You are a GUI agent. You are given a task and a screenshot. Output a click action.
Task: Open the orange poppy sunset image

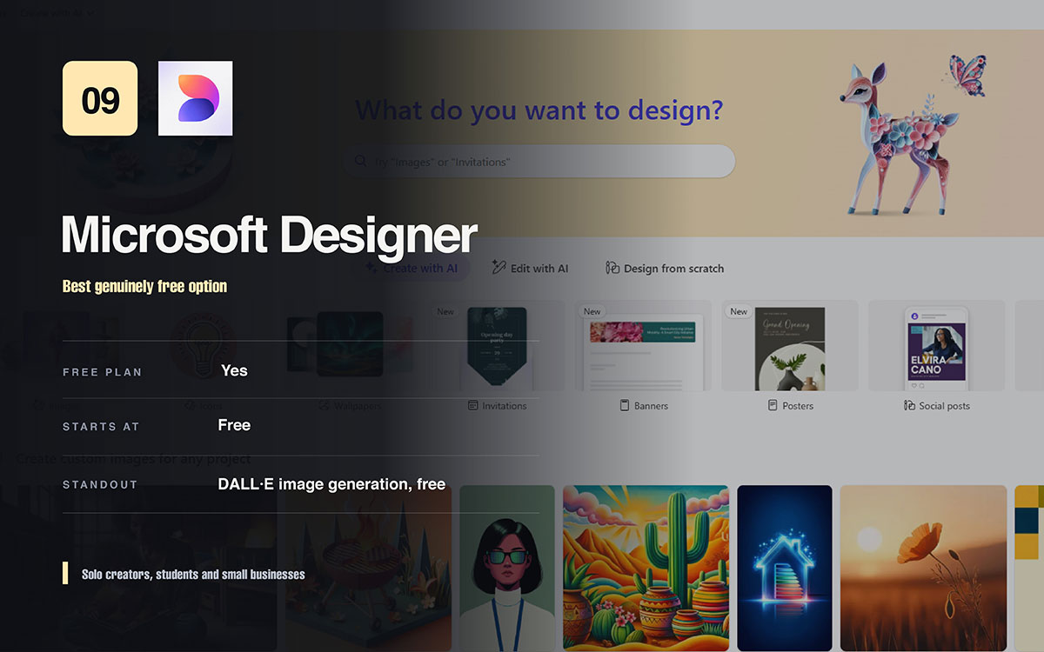[x=923, y=569]
